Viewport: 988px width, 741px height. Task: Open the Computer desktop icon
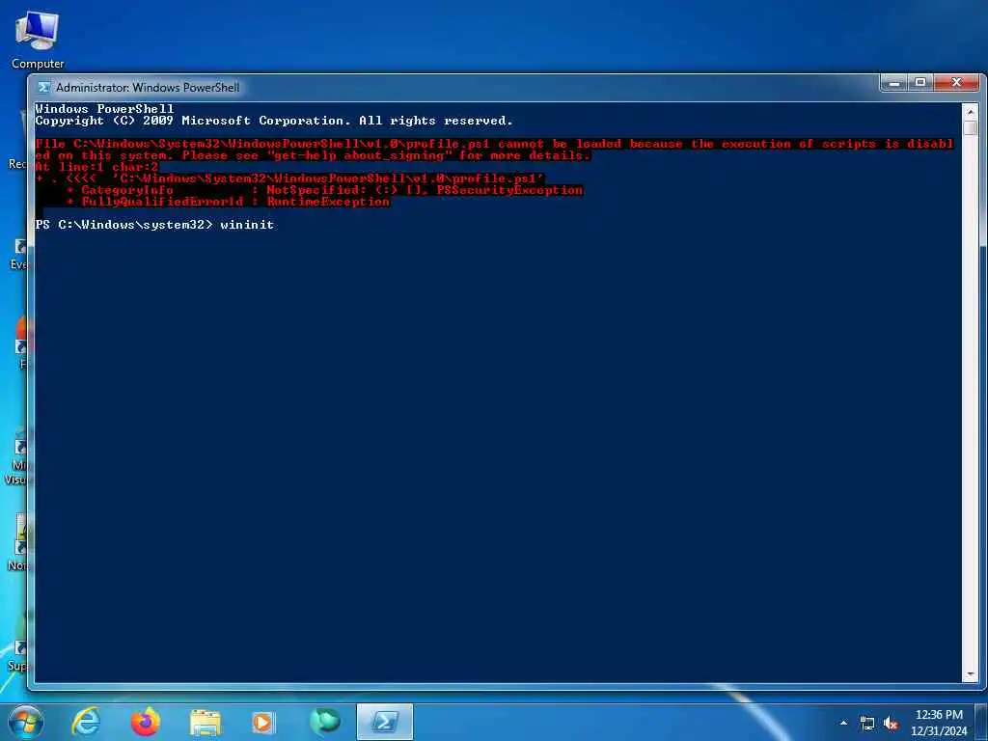[38, 39]
